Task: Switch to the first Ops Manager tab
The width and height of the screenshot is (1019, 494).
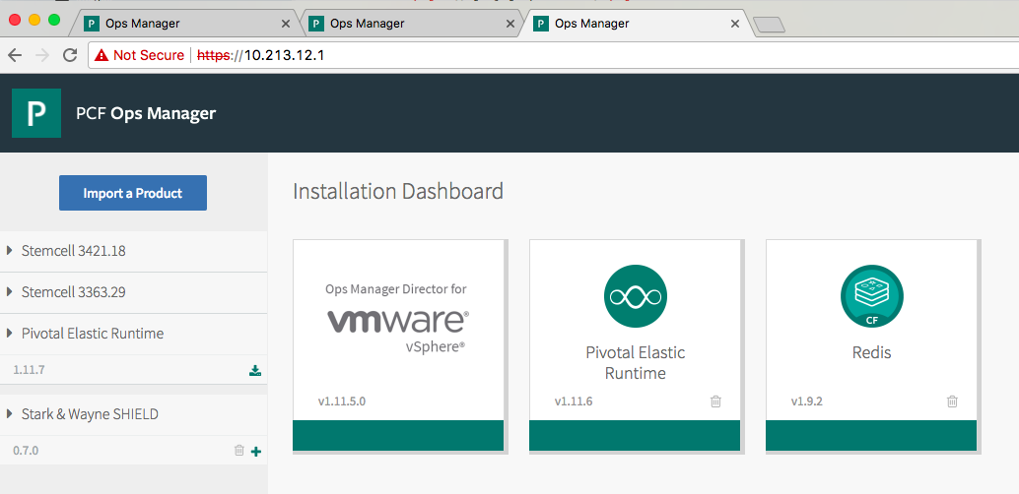Action: pos(185,24)
